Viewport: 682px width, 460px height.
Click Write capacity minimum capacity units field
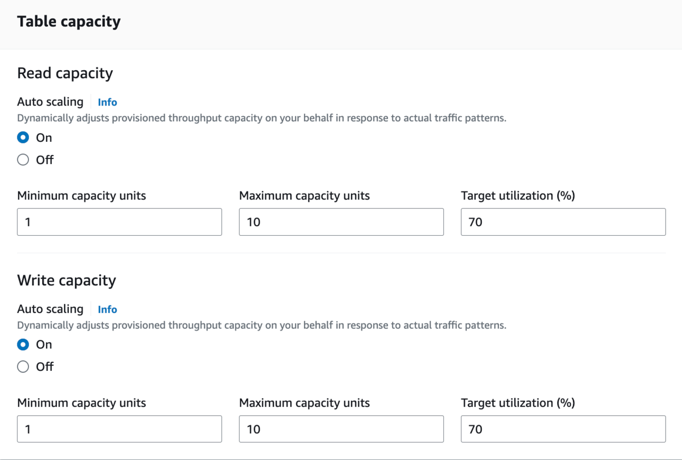119,429
